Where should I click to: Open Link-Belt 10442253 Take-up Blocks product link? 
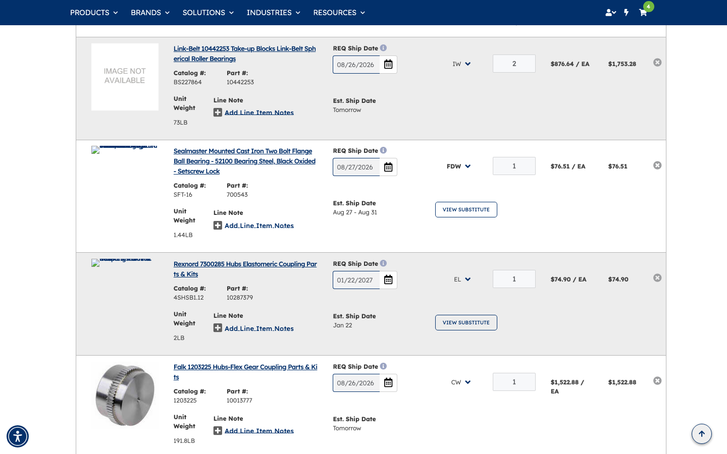pos(245,54)
